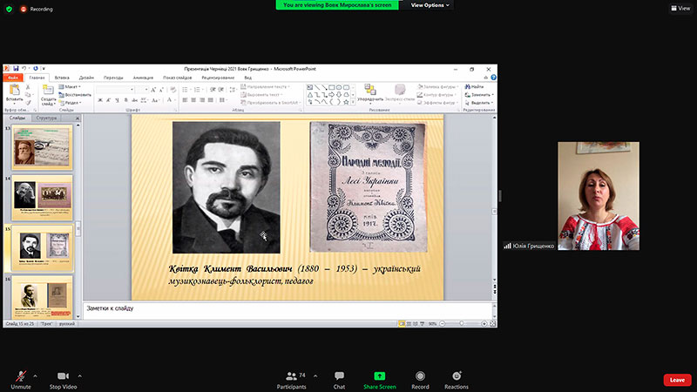Click the Восстановить reset button
The height and width of the screenshot is (392, 697).
pos(75,95)
